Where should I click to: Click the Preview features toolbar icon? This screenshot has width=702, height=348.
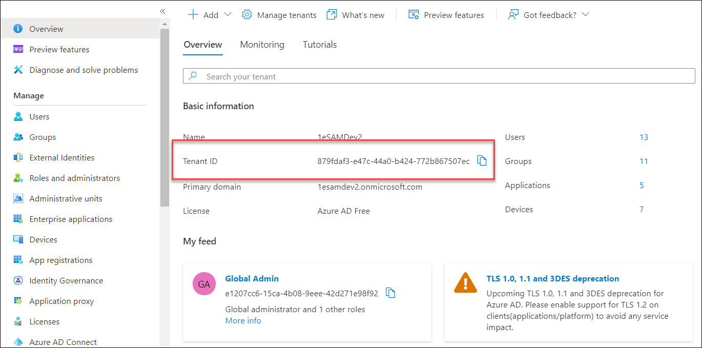coord(414,15)
